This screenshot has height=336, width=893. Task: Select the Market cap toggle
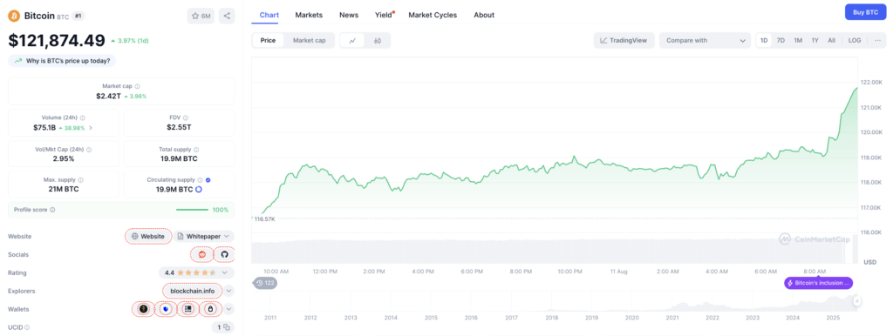pyautogui.click(x=310, y=40)
